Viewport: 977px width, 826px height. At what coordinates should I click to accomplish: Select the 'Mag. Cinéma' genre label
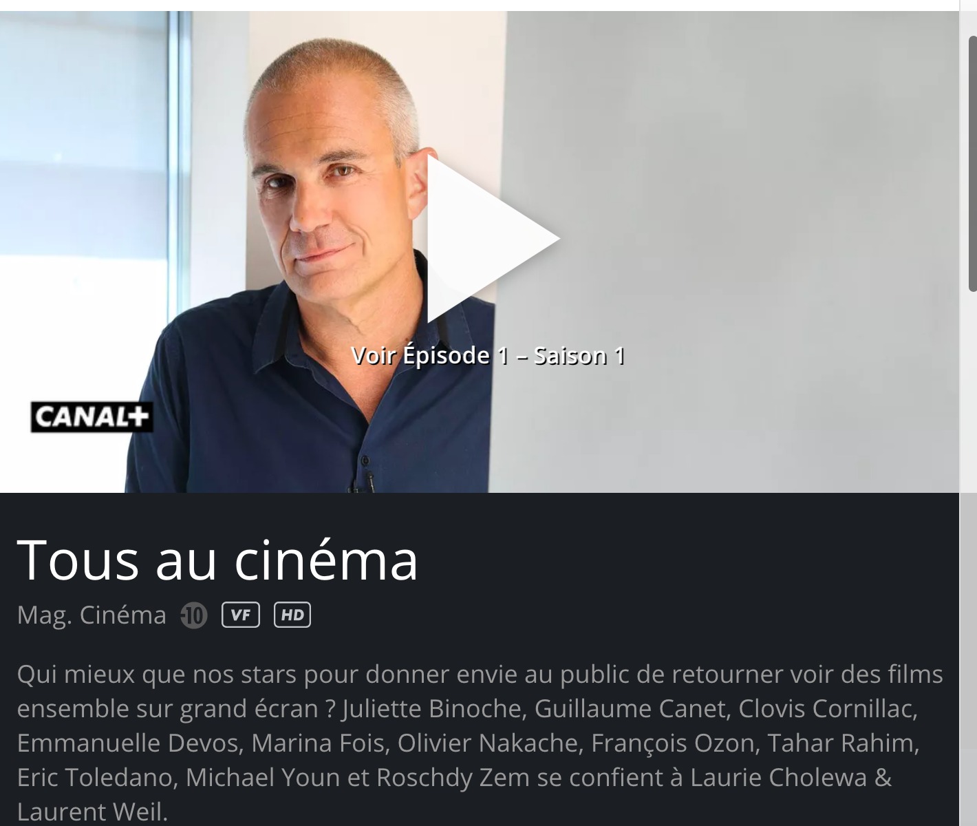(x=92, y=615)
